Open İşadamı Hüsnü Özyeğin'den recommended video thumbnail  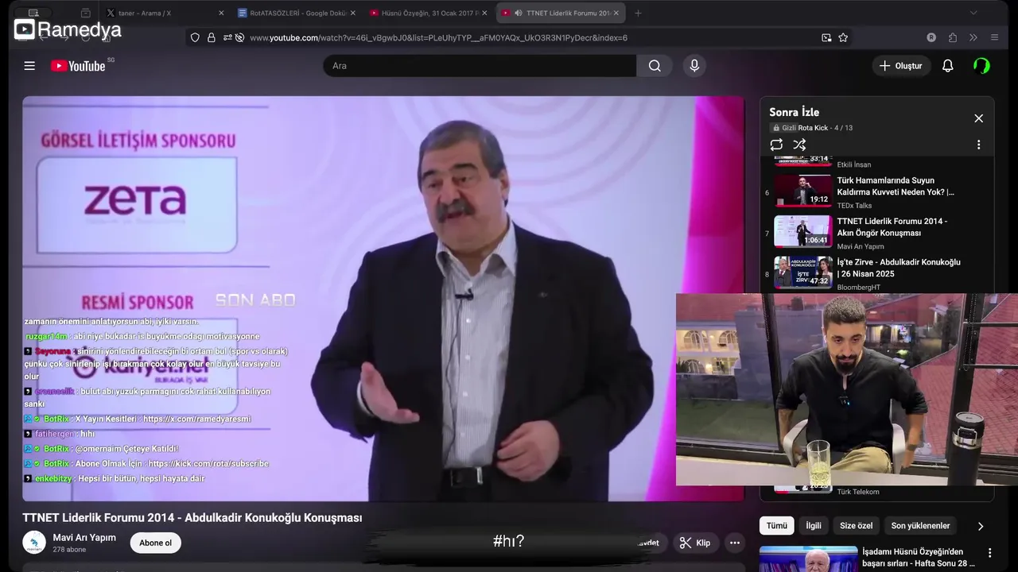click(808, 558)
